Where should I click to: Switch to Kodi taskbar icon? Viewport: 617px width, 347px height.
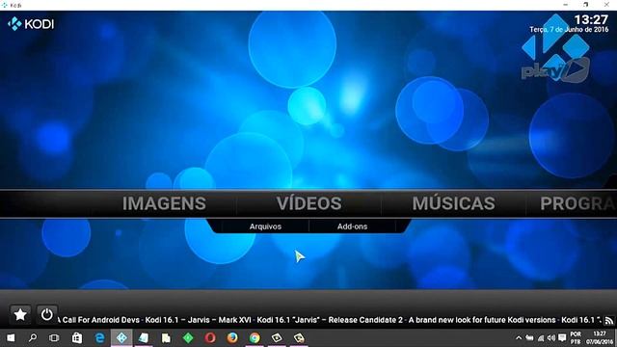[x=121, y=338]
